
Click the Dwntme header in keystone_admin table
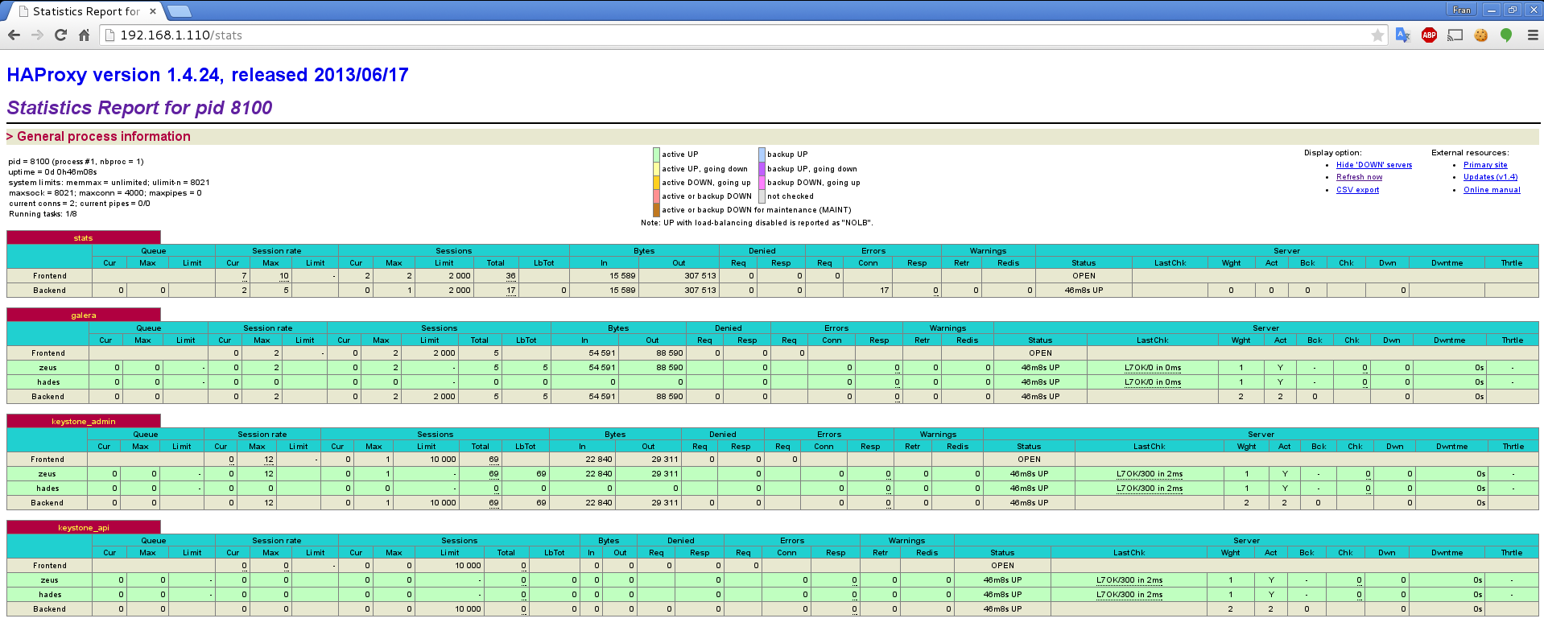click(1451, 447)
